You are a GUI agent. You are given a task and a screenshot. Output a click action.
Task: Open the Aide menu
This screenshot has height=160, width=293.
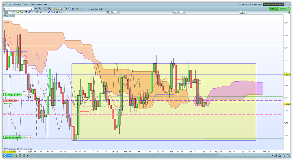tap(45, 4)
